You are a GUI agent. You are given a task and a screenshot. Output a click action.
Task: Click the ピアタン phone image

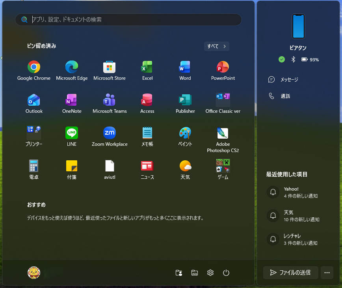[298, 26]
